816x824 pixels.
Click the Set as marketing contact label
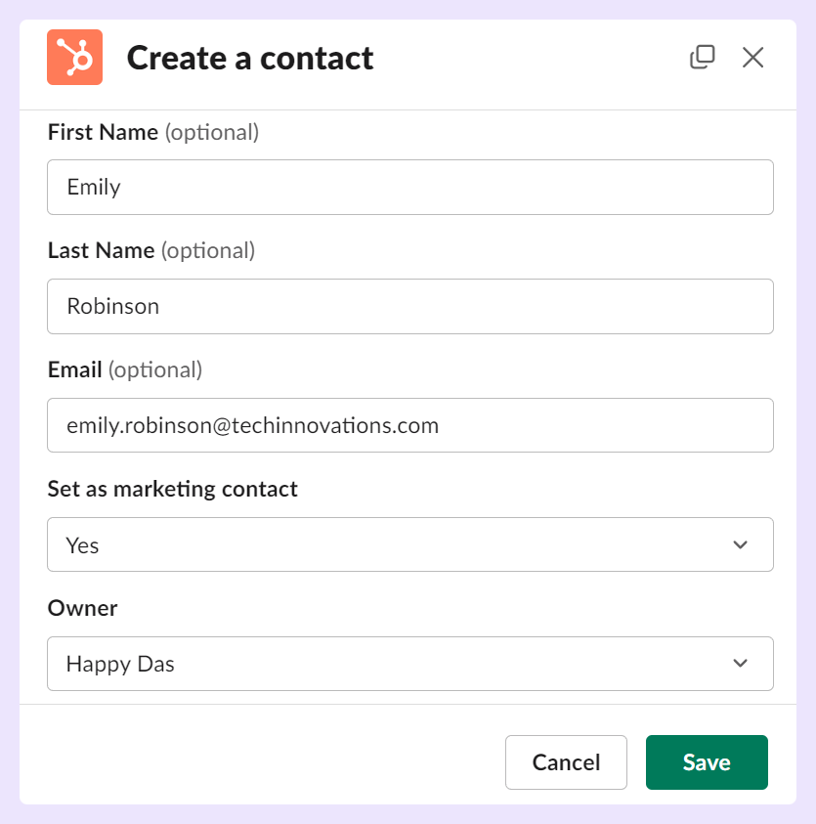(x=172, y=490)
